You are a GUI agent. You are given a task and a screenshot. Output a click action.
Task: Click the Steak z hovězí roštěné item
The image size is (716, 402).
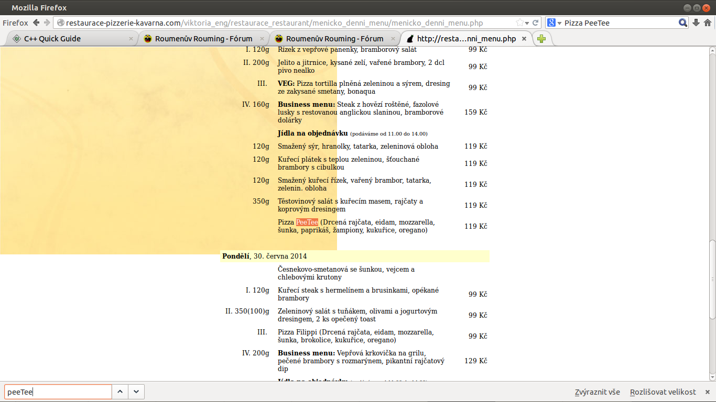(x=361, y=113)
